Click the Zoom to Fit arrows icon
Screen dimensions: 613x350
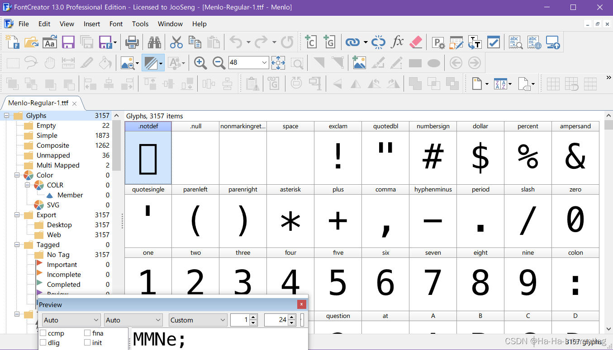click(278, 63)
